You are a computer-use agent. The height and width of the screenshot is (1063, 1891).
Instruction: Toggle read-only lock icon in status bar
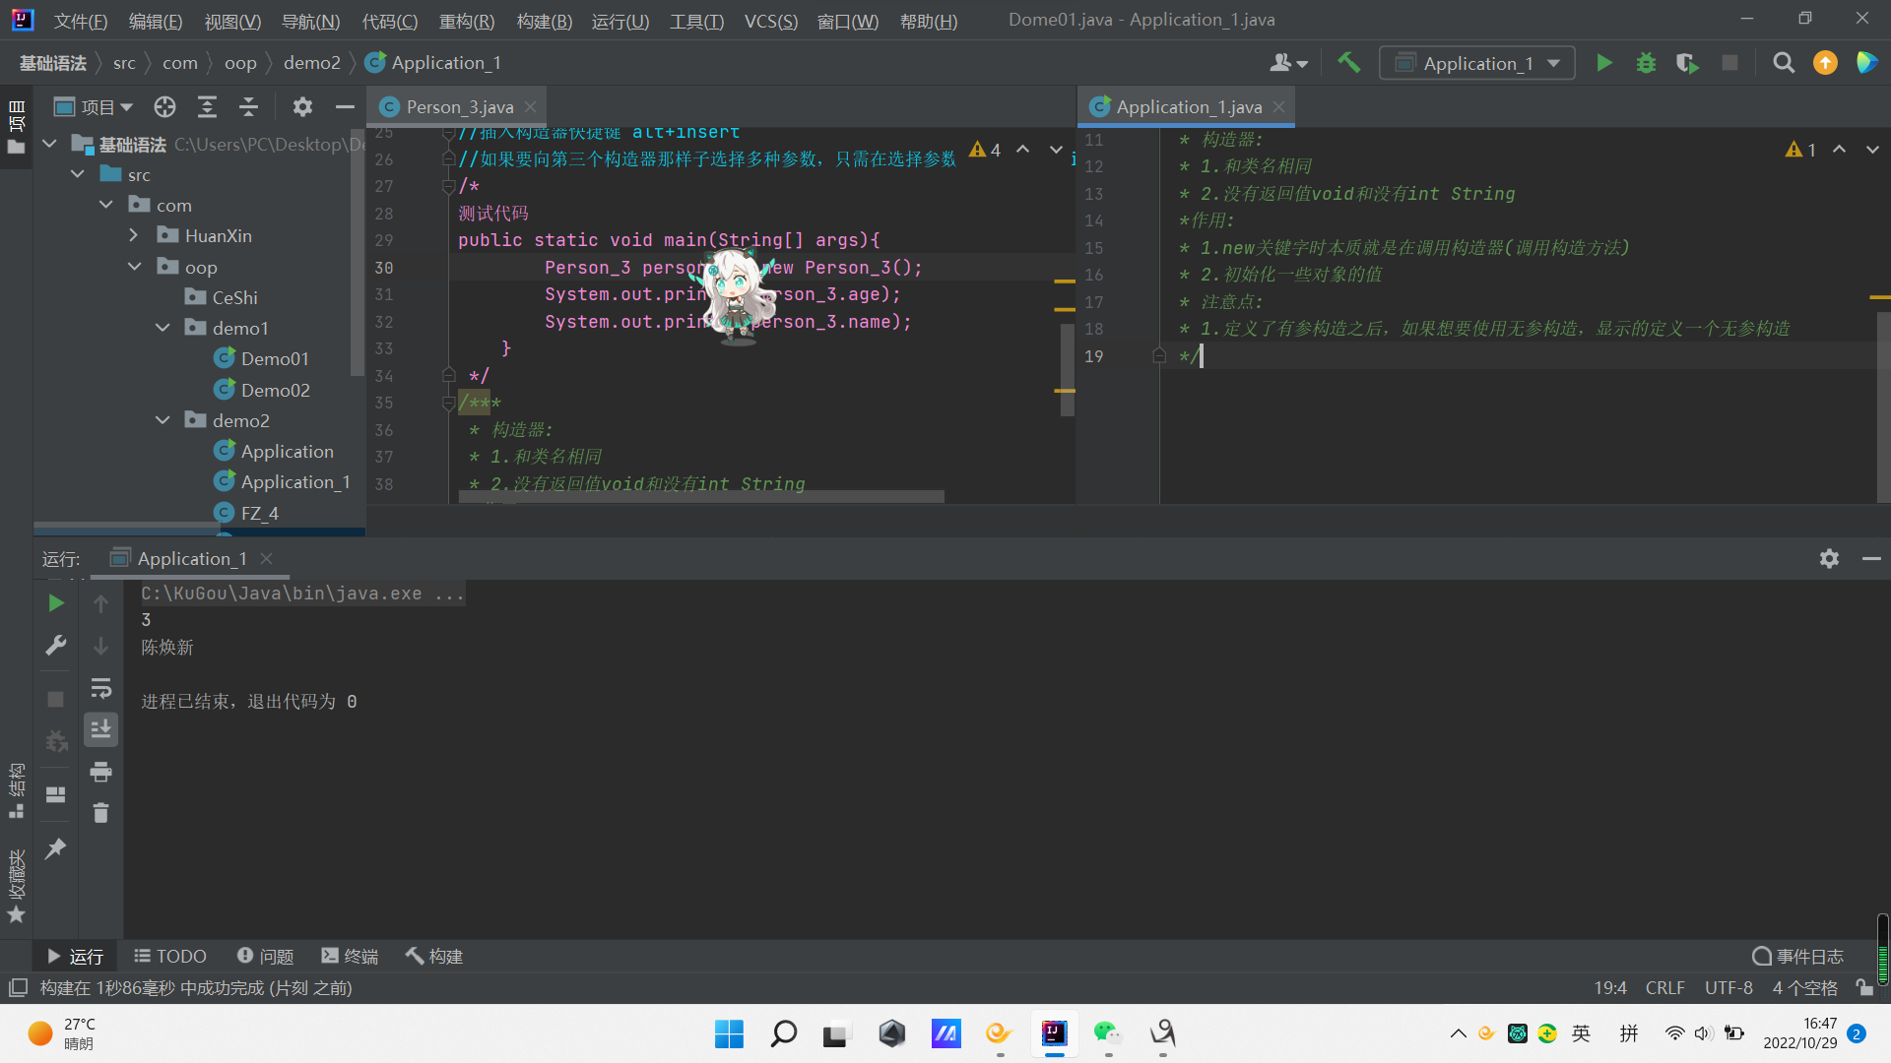1863,987
